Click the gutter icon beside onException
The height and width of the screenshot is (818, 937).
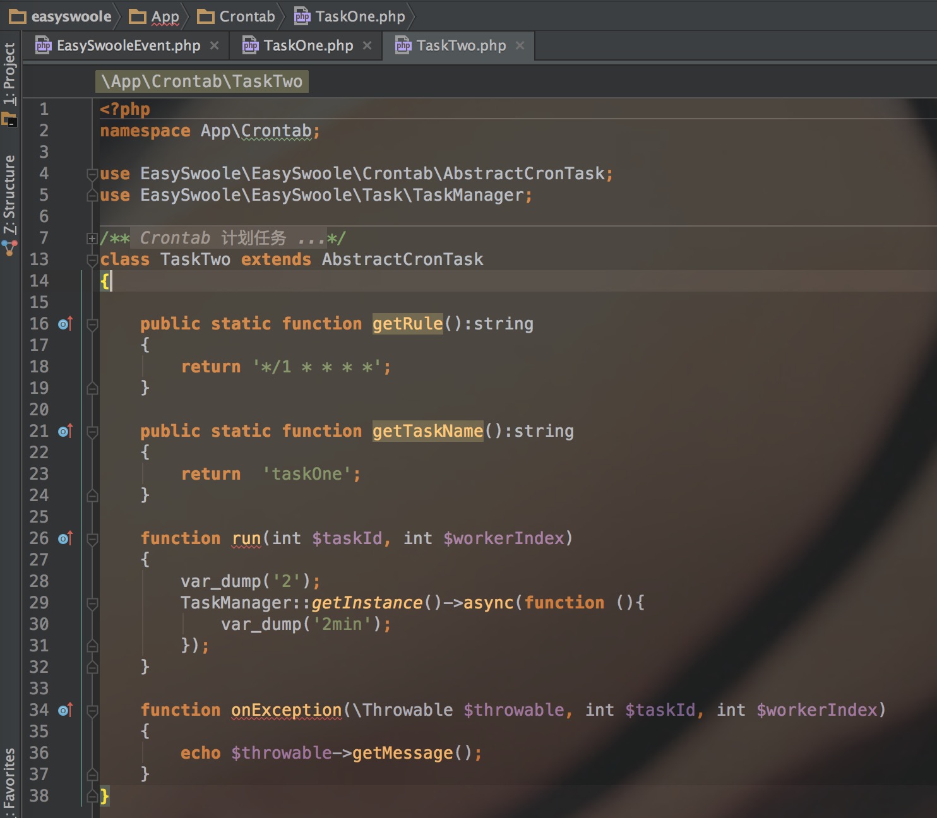(x=64, y=710)
